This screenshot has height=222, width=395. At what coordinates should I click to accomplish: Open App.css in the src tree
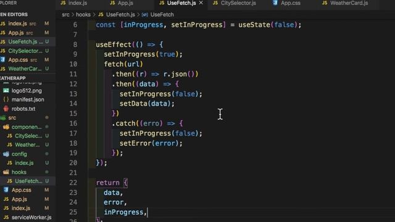click(x=22, y=190)
